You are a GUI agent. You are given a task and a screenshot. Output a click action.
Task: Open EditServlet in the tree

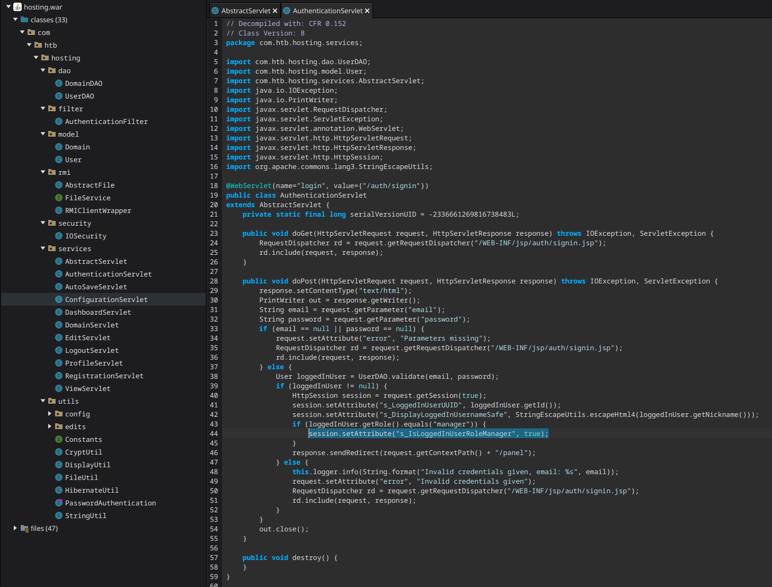point(88,337)
